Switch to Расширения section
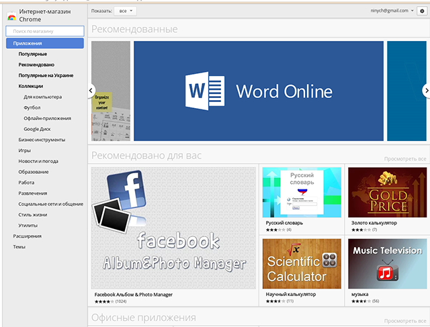This screenshot has height=327, width=430. (28, 236)
